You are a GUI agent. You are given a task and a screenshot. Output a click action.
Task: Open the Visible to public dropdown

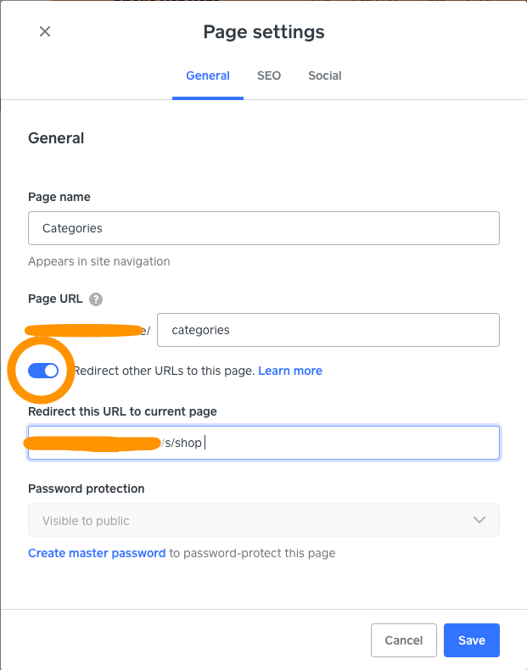click(263, 520)
